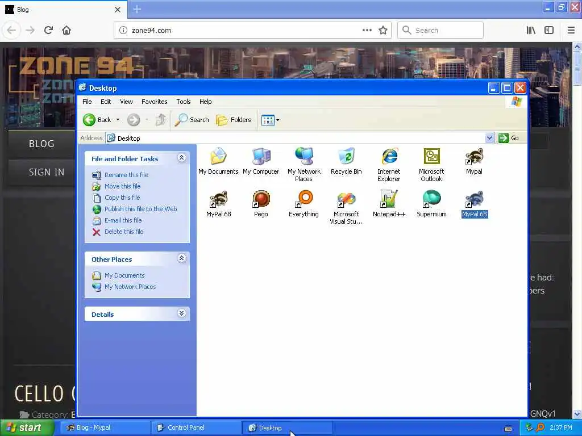Select the My Computer icon
Screen dimensions: 582x436
tap(261, 161)
